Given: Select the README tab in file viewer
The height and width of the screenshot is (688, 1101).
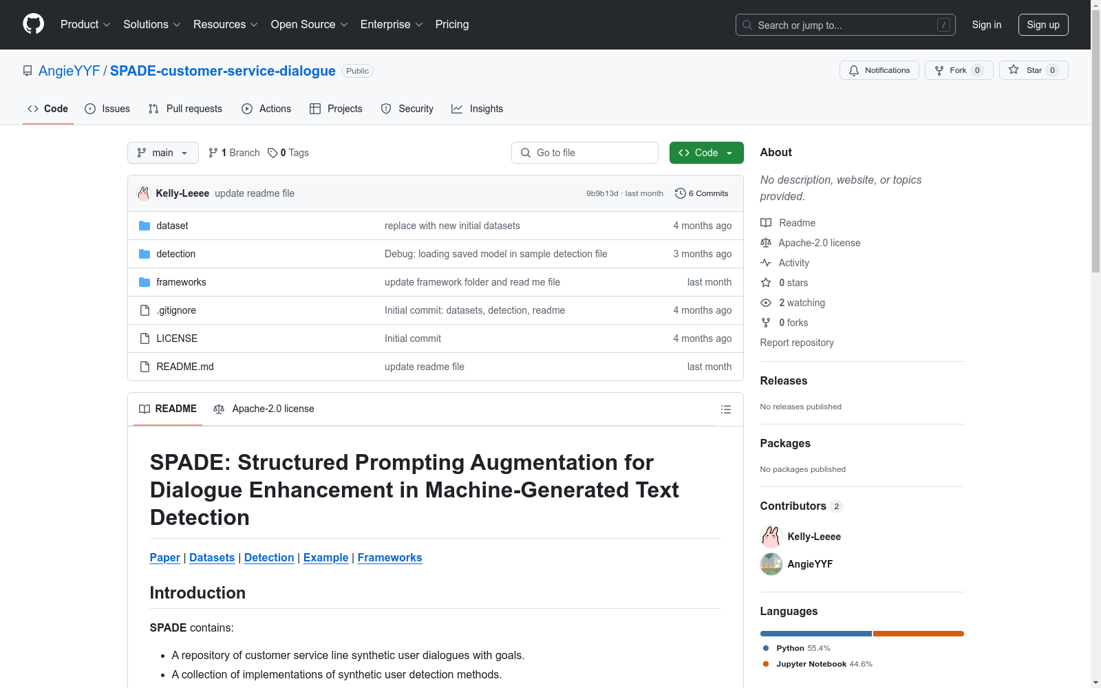Looking at the screenshot, I should pos(168,409).
